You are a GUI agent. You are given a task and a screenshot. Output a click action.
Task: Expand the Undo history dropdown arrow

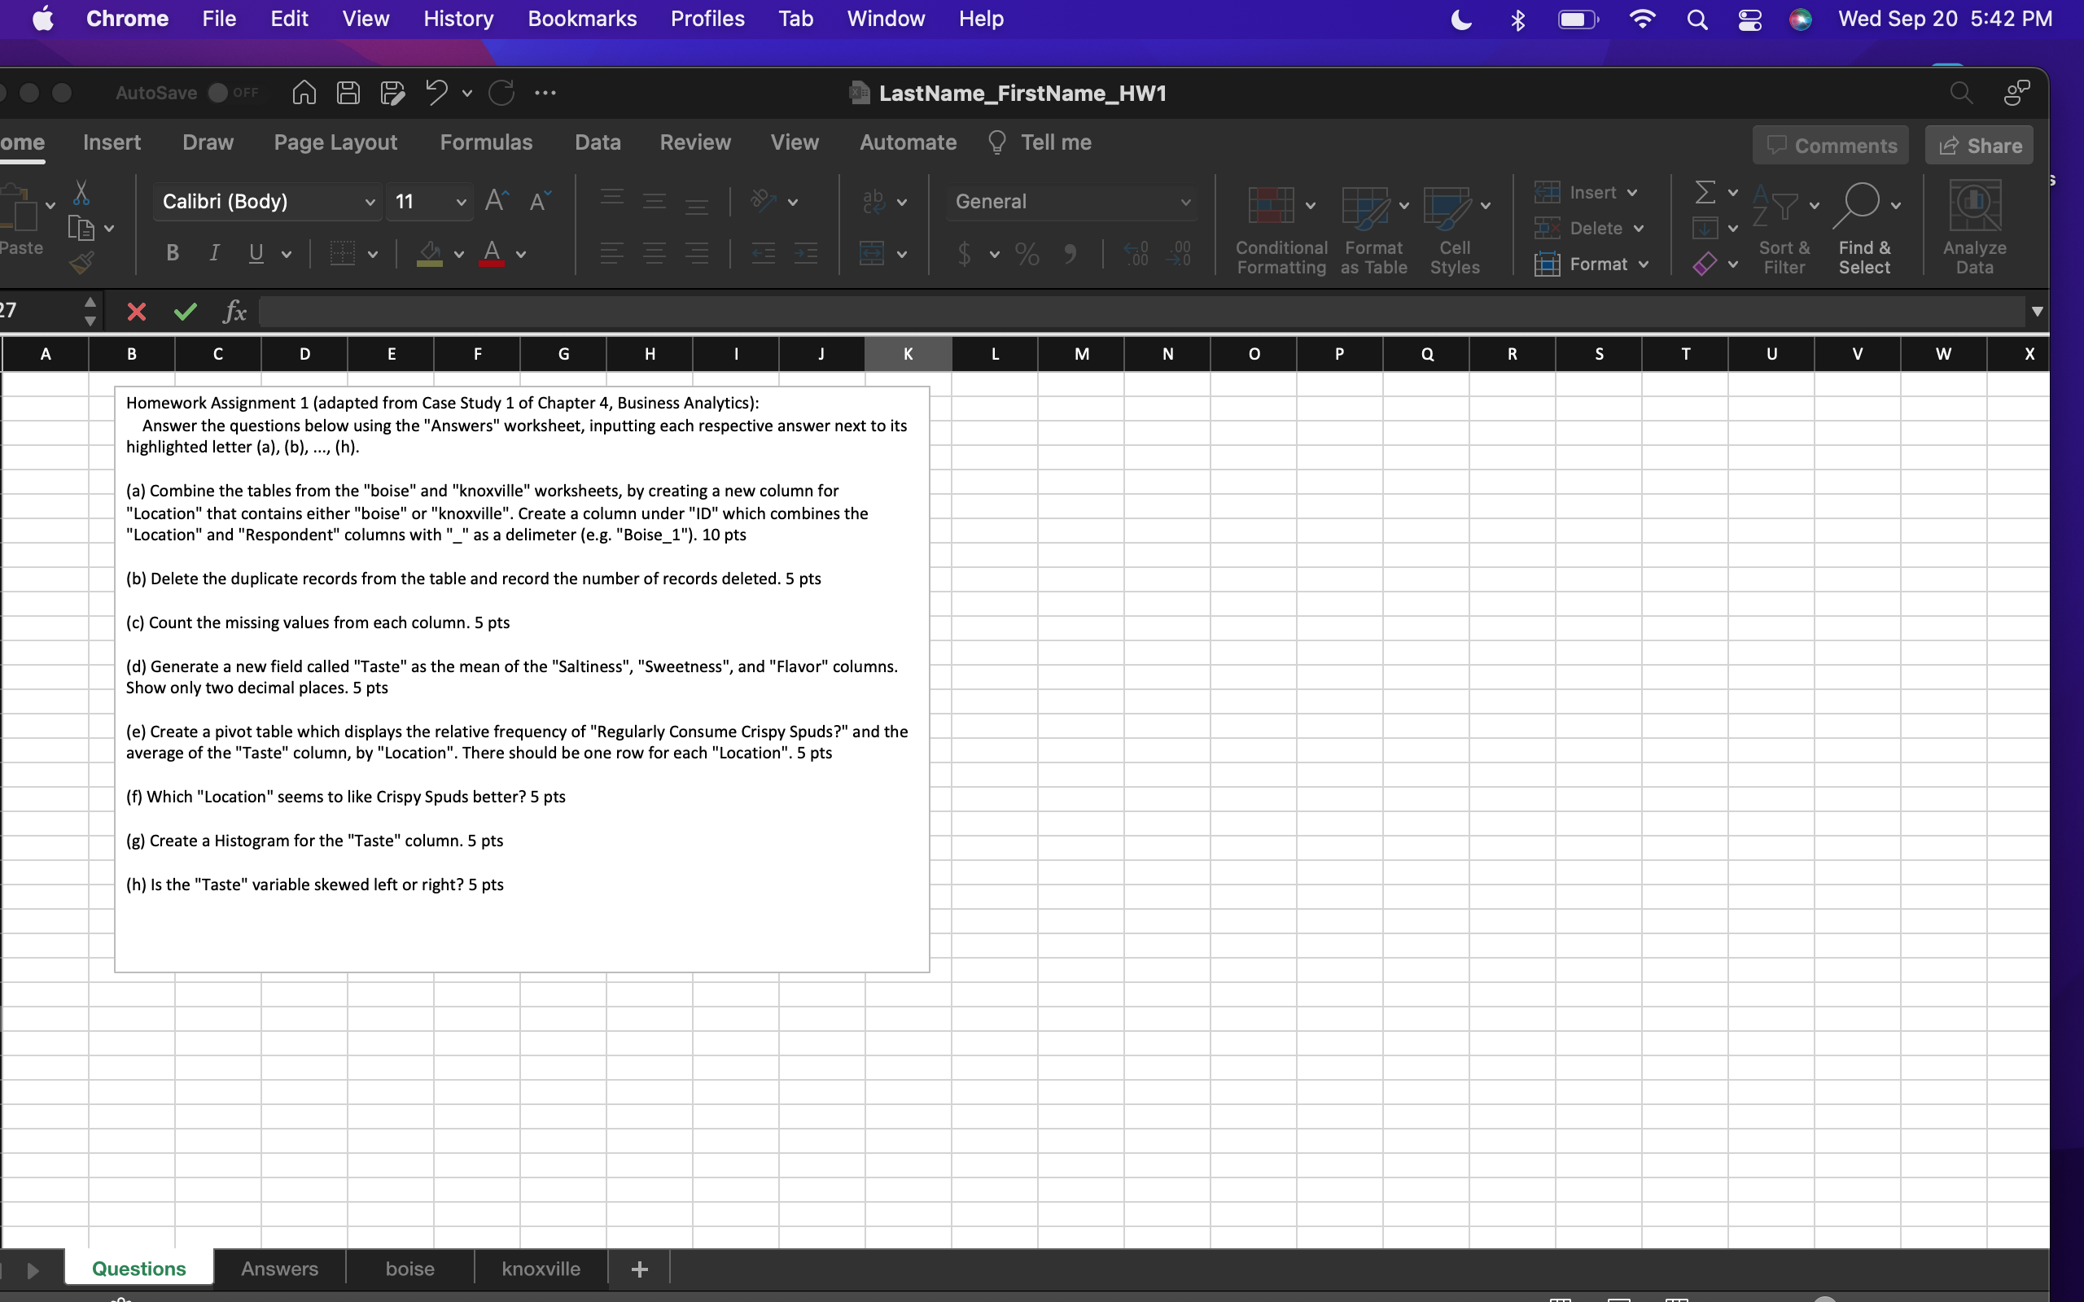(x=466, y=93)
